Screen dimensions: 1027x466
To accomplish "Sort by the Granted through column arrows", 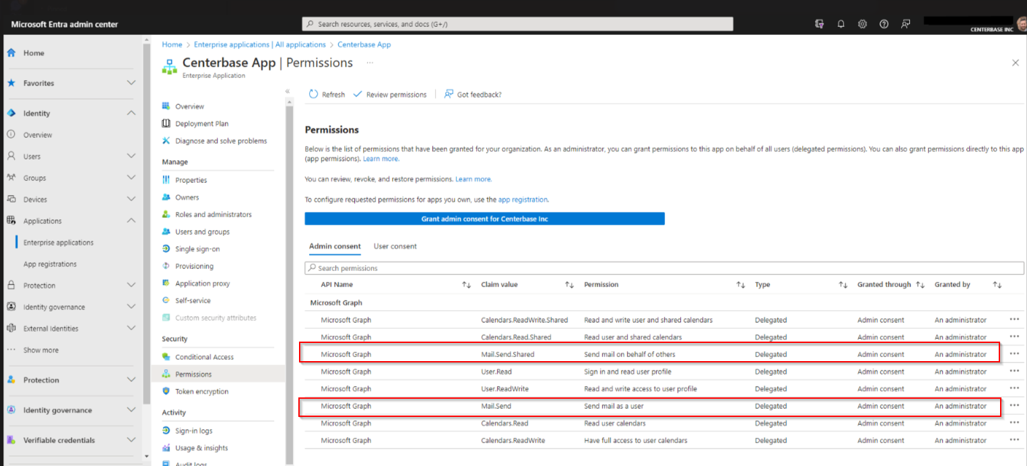I will (x=921, y=285).
